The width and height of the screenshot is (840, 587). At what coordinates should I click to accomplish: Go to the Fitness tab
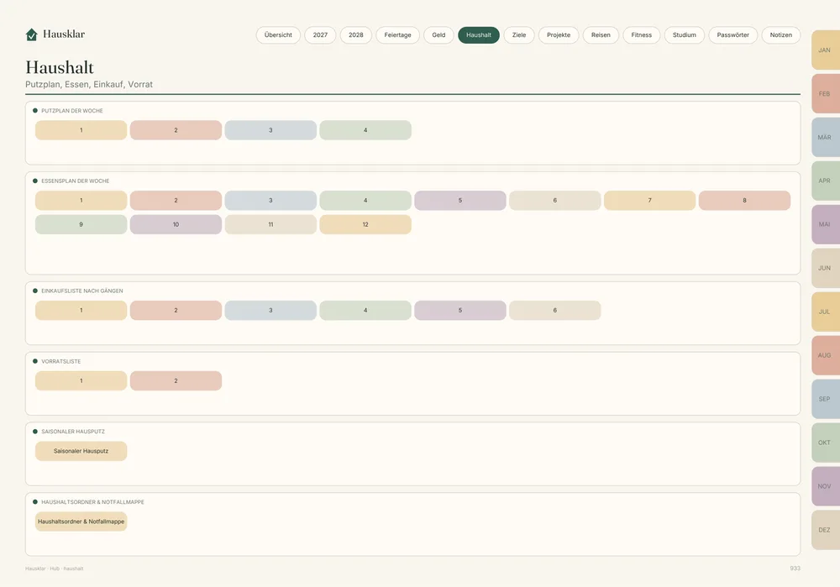pos(641,34)
